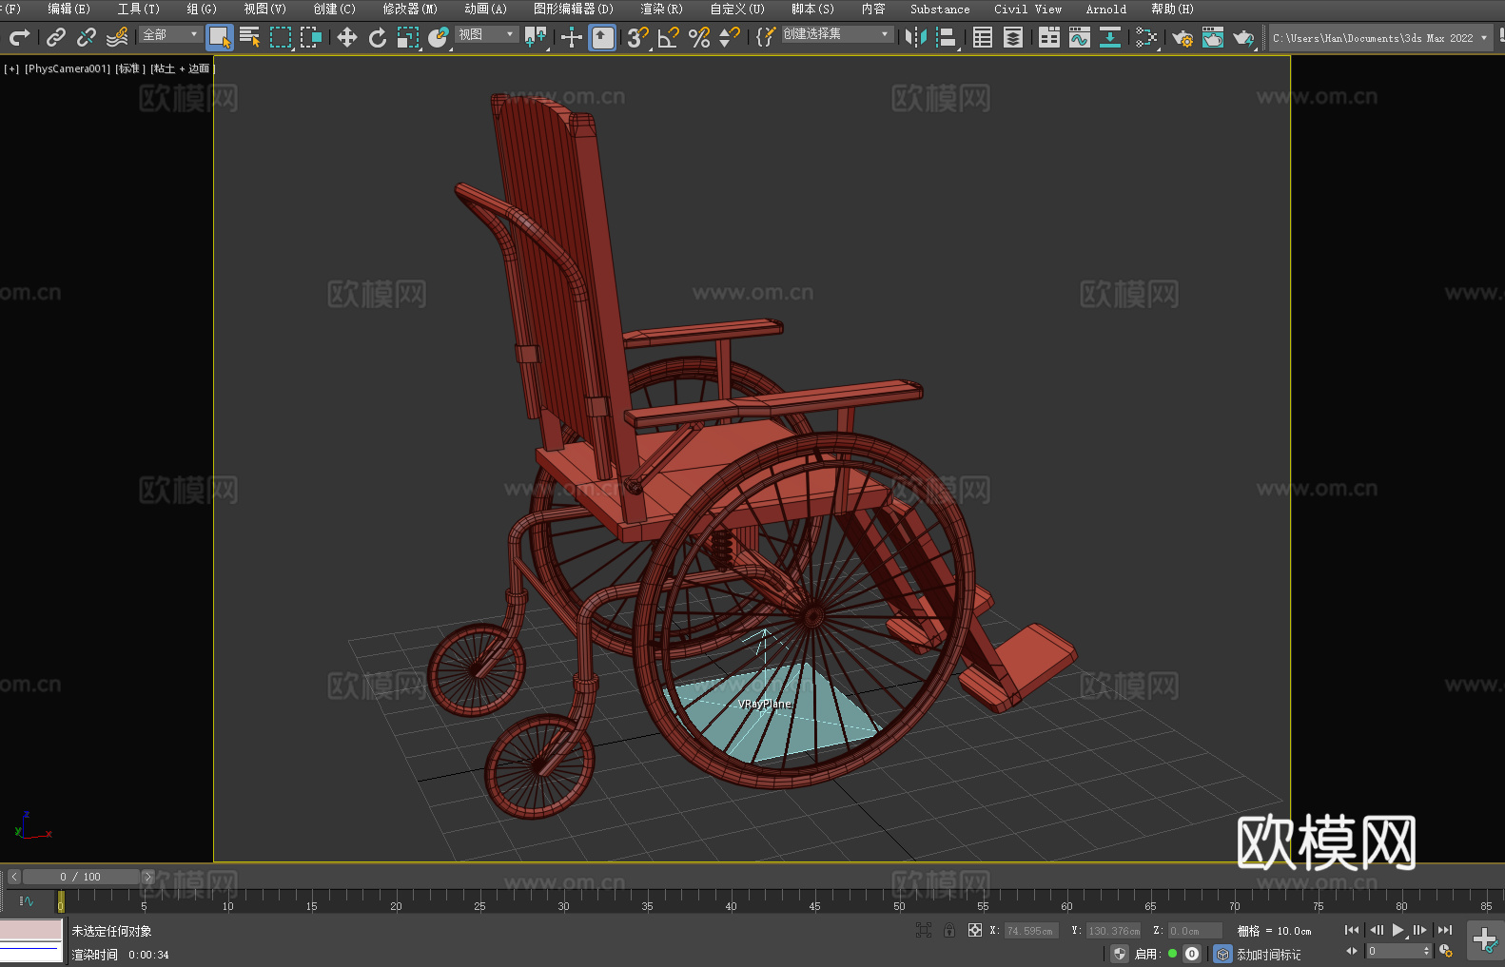The width and height of the screenshot is (1505, 967).
Task: Toggle Percent Snap icon
Action: point(699,37)
